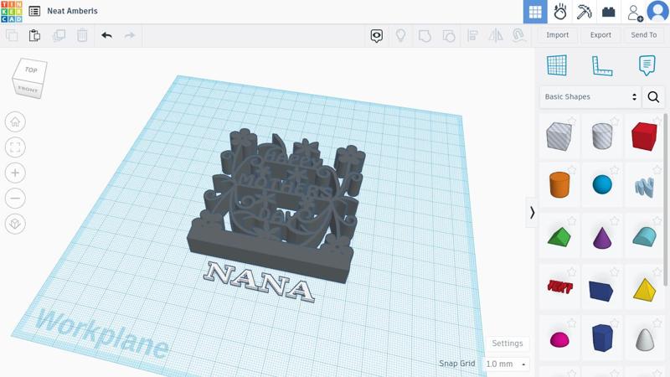Favorite the red Box shape star
This screenshot has width=670, height=377.
[x=657, y=121]
